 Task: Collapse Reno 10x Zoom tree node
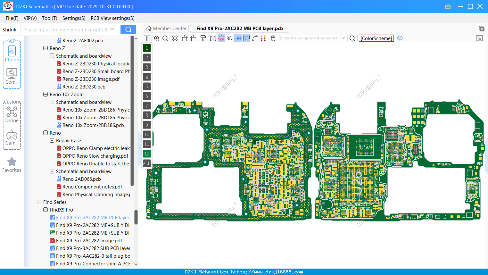tap(45, 94)
